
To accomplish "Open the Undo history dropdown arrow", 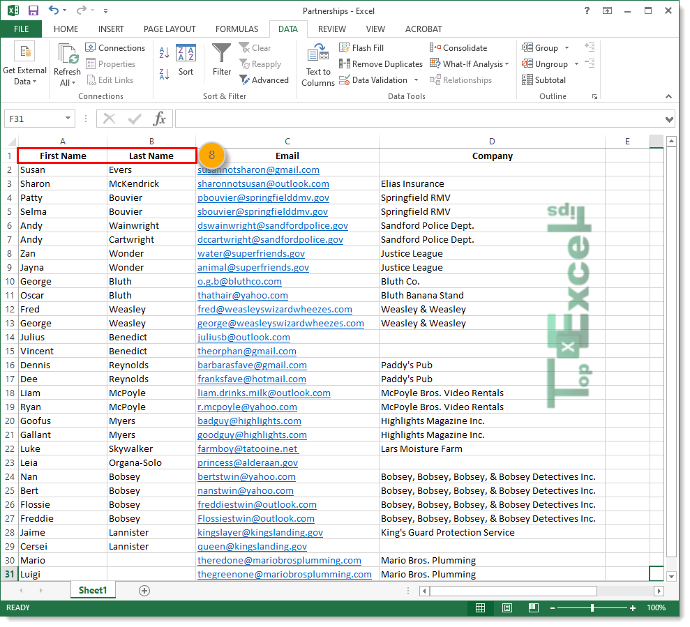I will pyautogui.click(x=65, y=10).
